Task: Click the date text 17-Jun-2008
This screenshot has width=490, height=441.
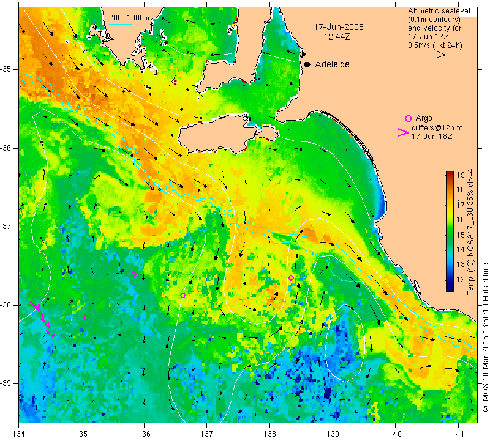Action: tap(339, 27)
